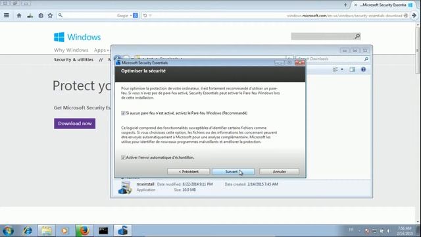421x237 pixels.
Task: Switch to the command prompt taskbar item
Action: pos(103,230)
